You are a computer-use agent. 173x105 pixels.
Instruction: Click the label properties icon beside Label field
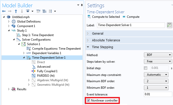point(169,25)
